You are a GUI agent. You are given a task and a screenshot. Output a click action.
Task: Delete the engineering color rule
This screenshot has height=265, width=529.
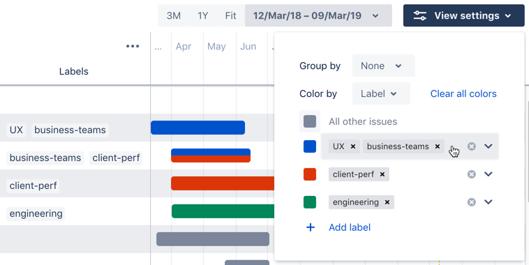(x=472, y=202)
